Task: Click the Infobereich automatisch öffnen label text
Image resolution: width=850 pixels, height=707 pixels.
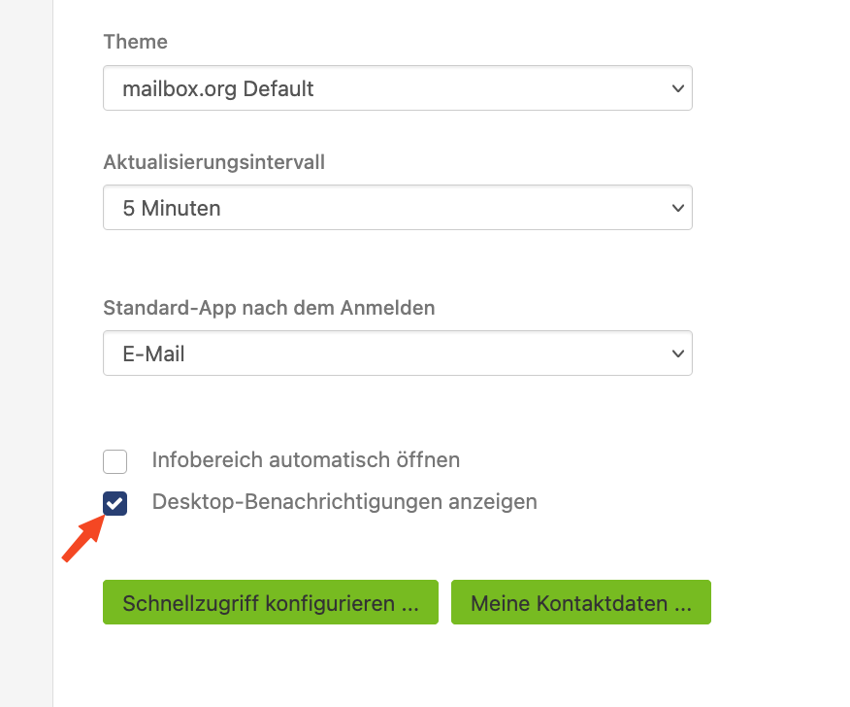Action: tap(306, 459)
